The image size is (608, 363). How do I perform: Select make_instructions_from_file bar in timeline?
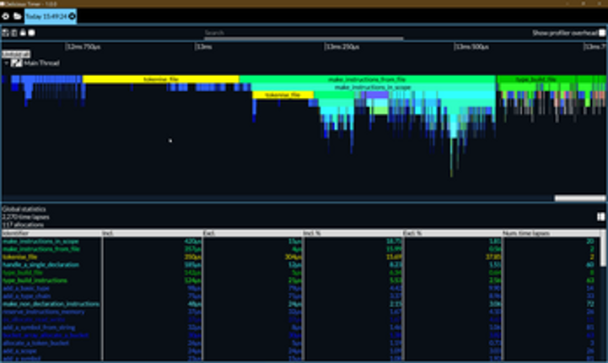pos(367,79)
